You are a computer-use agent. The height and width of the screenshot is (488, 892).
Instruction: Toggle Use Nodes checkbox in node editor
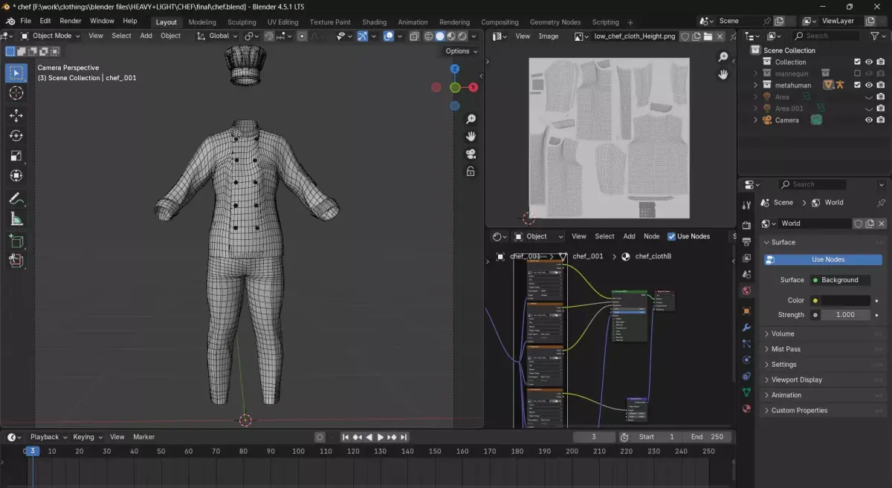pyautogui.click(x=672, y=236)
